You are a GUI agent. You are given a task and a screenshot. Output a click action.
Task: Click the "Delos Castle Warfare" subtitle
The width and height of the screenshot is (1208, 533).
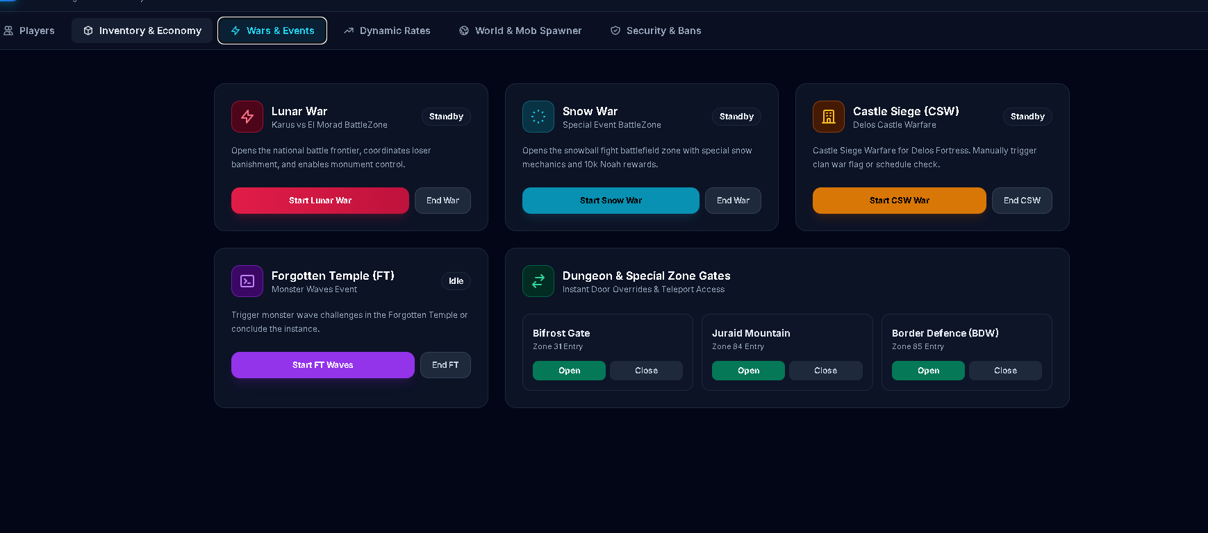[x=895, y=125]
